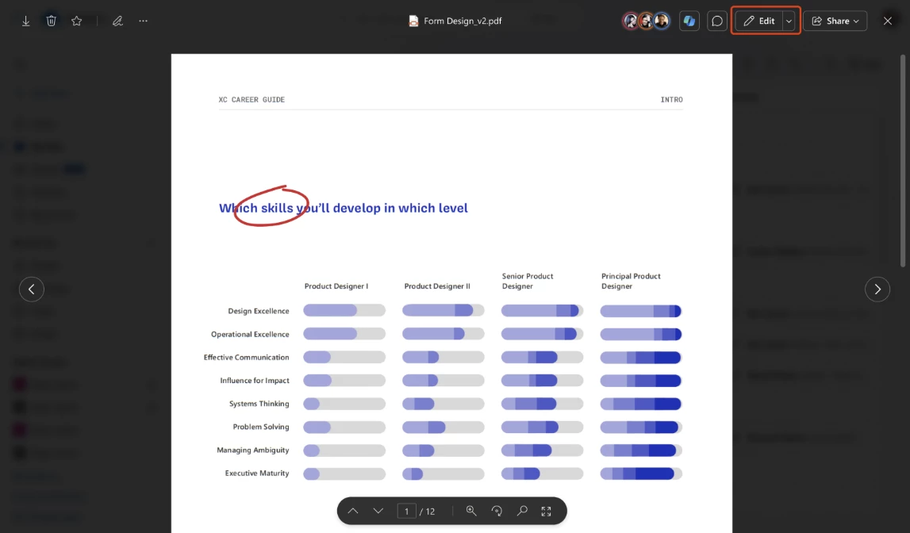910x533 pixels.
Task: Click the 'Systems Thinking' row label
Action: 259,404
